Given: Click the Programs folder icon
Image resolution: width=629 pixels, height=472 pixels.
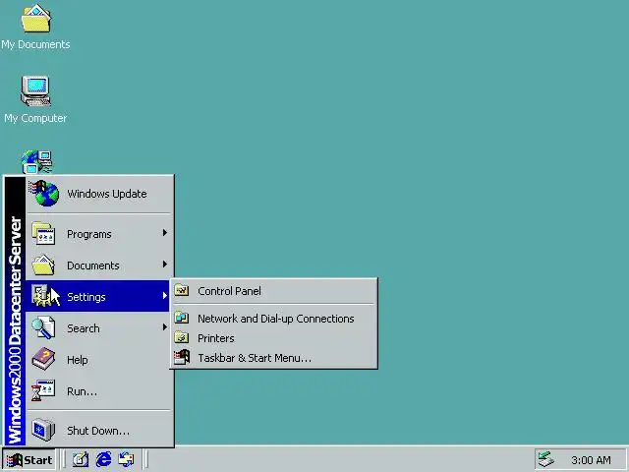Looking at the screenshot, I should [43, 233].
